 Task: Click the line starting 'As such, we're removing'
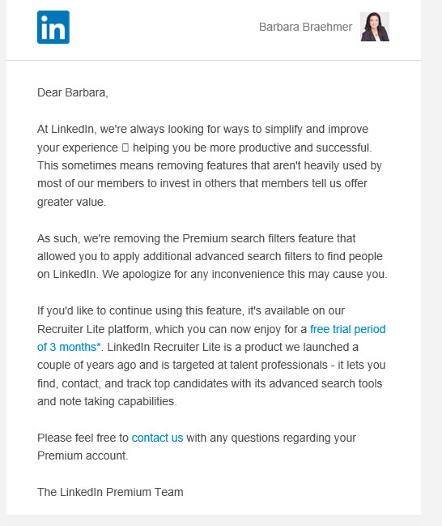(x=197, y=238)
